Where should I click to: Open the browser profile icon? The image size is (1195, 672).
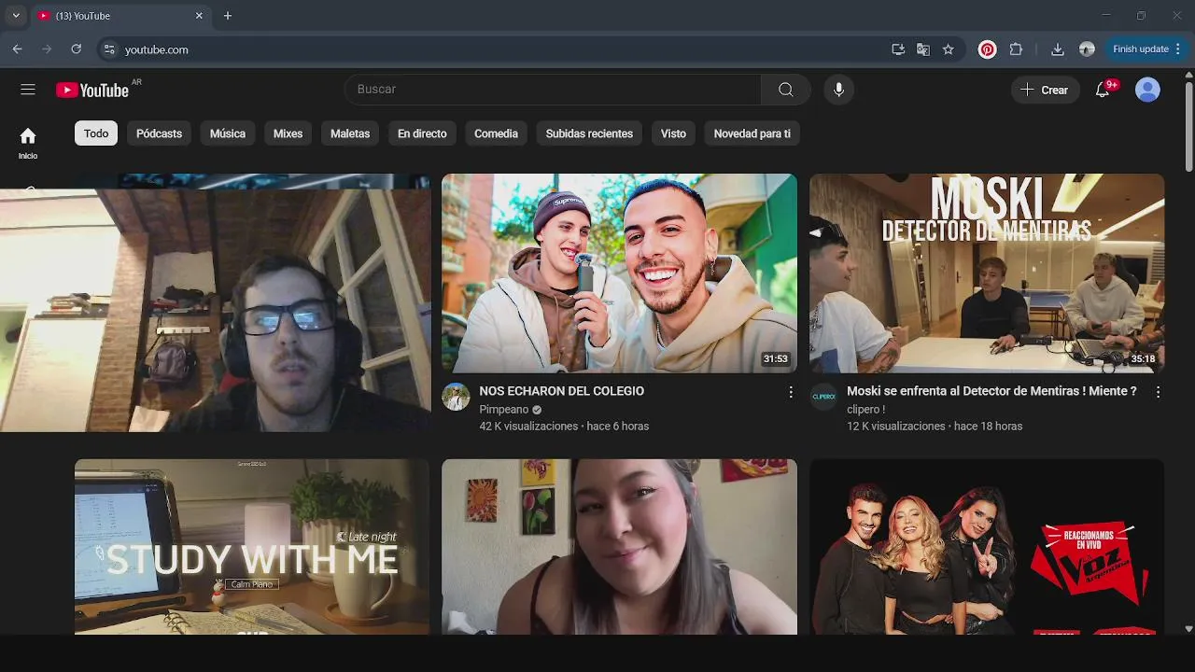(1087, 49)
